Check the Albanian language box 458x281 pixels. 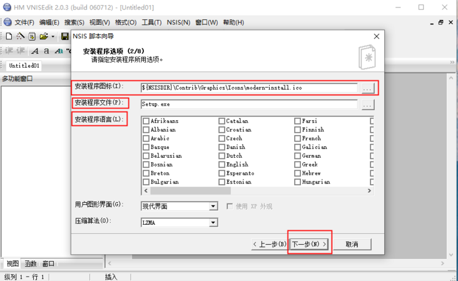tap(146, 130)
